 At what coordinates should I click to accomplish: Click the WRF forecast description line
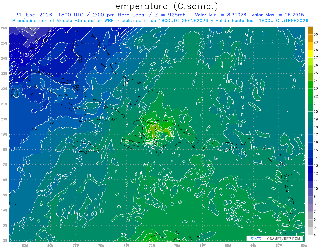(160, 21)
